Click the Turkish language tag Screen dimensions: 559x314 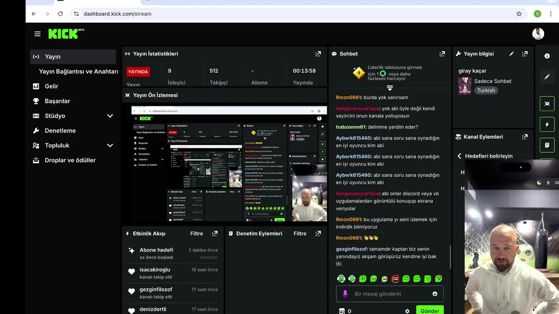[x=486, y=90]
